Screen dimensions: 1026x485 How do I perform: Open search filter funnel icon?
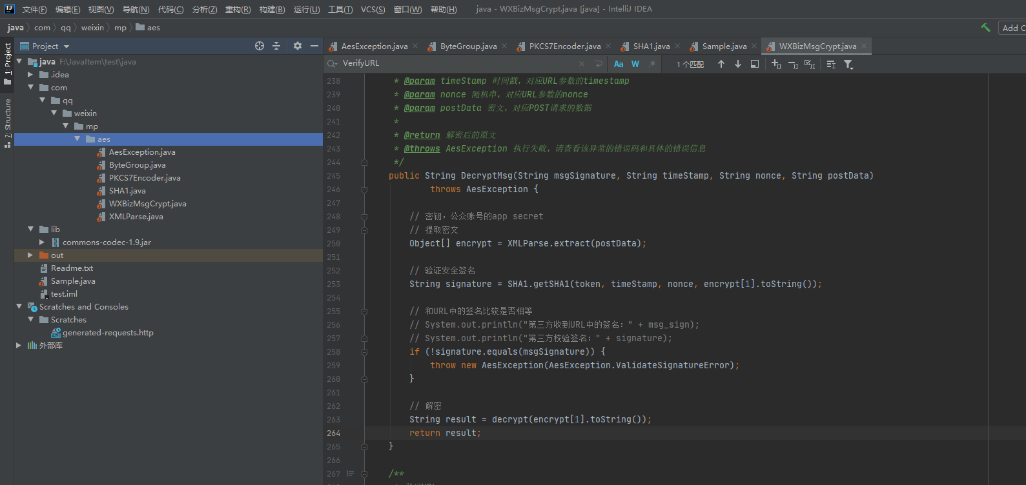point(848,64)
